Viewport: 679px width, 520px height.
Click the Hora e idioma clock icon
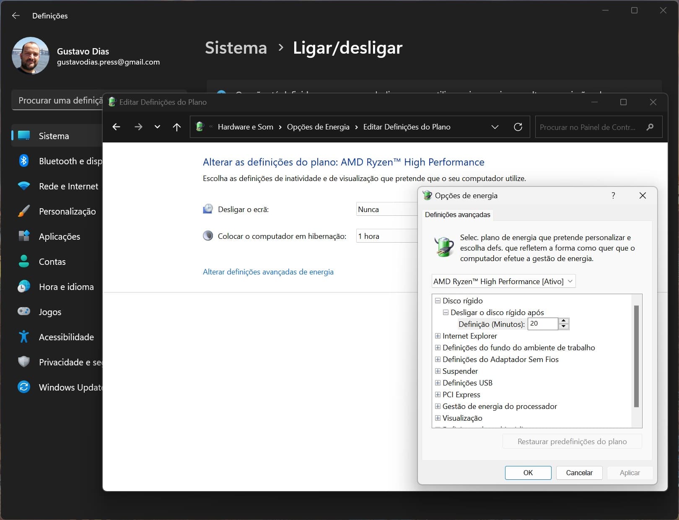click(24, 287)
